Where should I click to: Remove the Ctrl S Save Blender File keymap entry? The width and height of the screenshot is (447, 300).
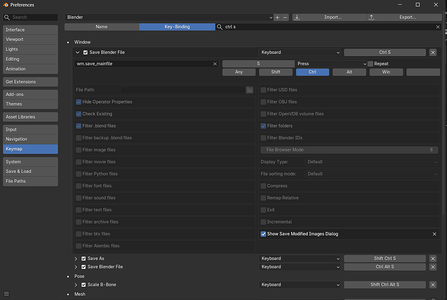coord(433,52)
